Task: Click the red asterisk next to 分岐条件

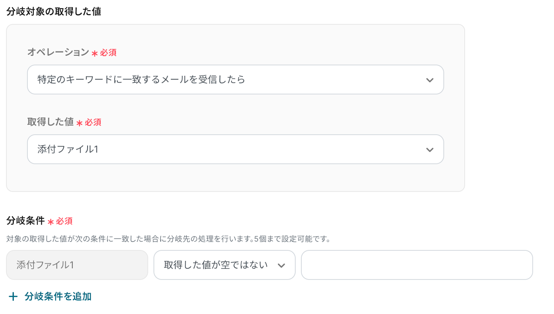Action: pyautogui.click(x=51, y=222)
